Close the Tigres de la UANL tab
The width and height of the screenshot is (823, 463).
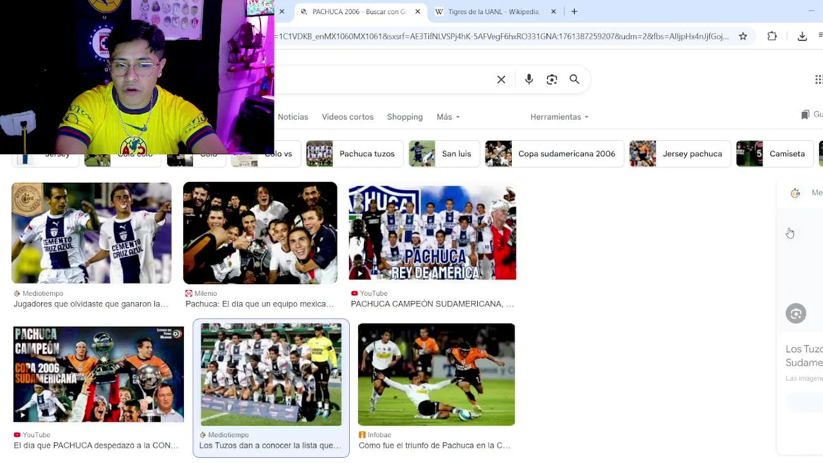pos(553,12)
